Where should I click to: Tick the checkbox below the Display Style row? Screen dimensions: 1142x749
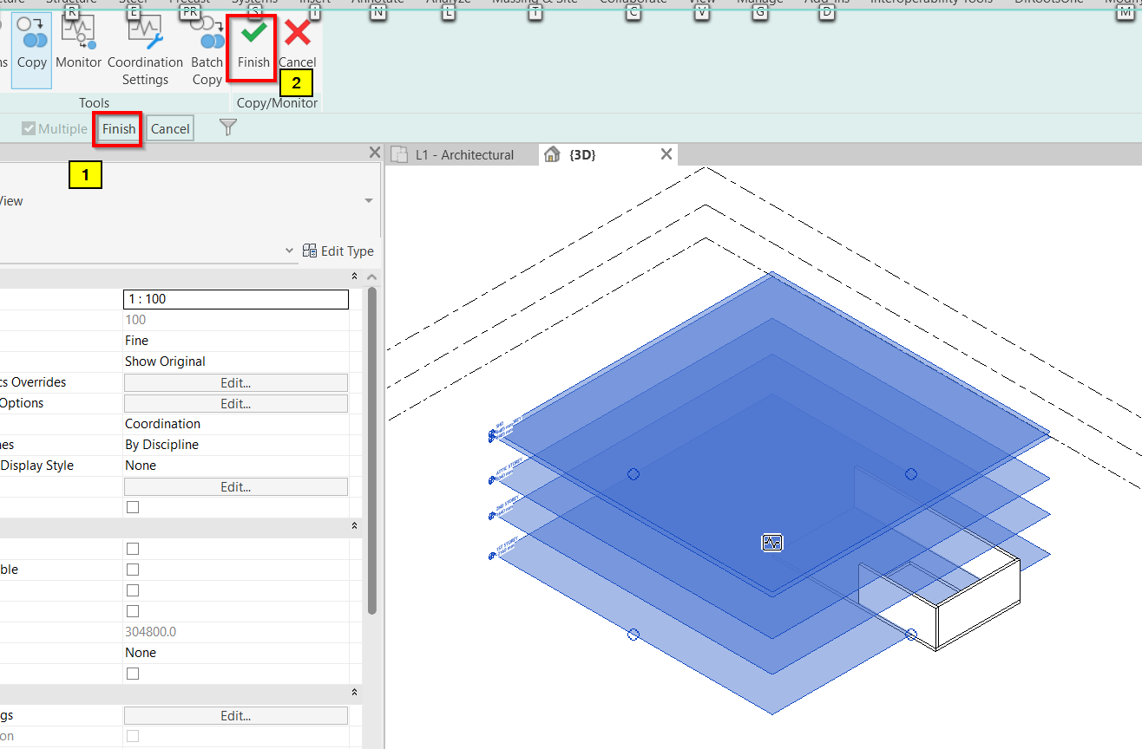point(133,507)
